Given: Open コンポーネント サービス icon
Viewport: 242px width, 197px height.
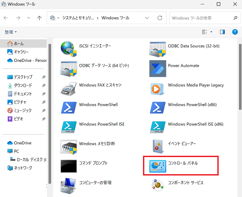Looking at the screenshot, I should tap(158, 185).
